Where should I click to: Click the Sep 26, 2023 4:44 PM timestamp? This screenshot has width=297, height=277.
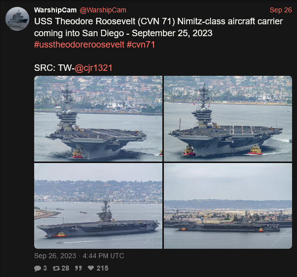pos(79,256)
